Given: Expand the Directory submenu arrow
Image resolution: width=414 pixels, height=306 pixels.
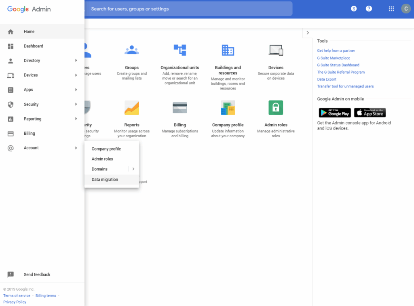Looking at the screenshot, I should (76, 61).
